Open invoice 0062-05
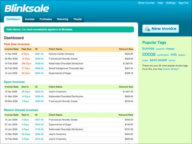 (39, 134)
